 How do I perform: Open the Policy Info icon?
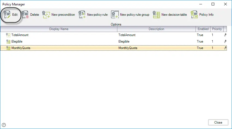[x=194, y=15]
